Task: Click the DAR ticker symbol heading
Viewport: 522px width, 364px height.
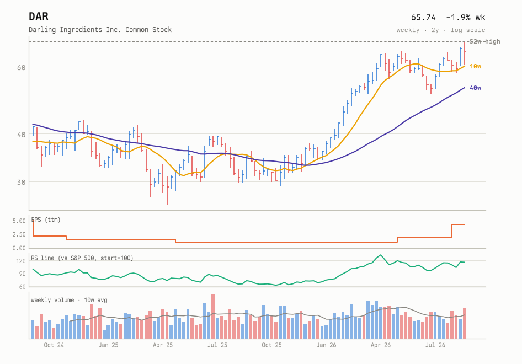Action: pos(39,17)
